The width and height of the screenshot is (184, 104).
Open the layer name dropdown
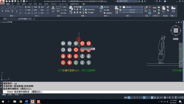89,7
